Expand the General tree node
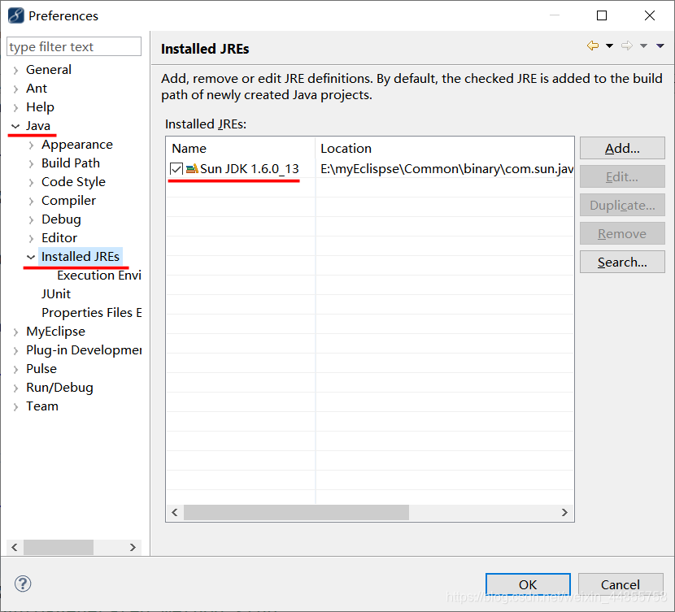675x612 pixels. [x=16, y=70]
